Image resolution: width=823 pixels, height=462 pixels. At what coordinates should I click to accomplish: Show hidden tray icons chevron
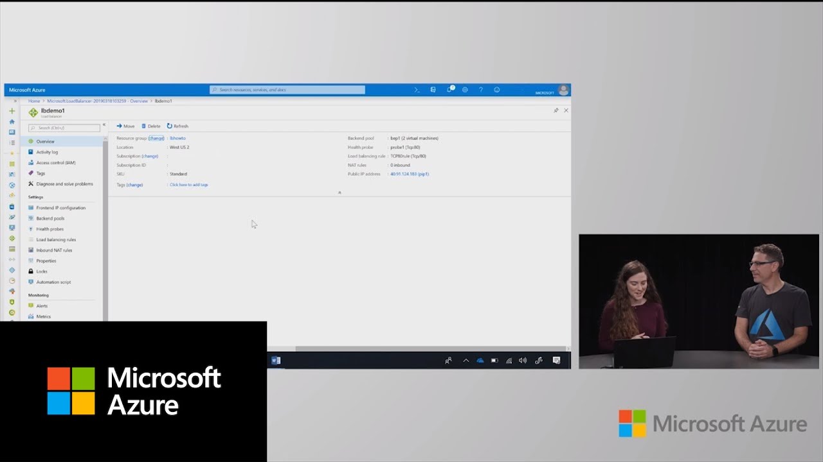click(466, 361)
